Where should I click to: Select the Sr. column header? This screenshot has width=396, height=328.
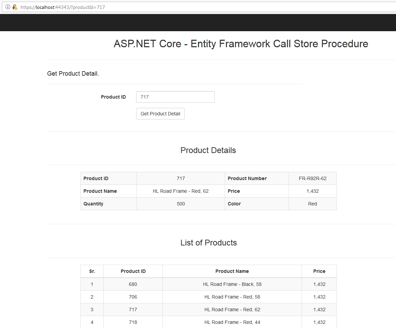tap(92, 271)
